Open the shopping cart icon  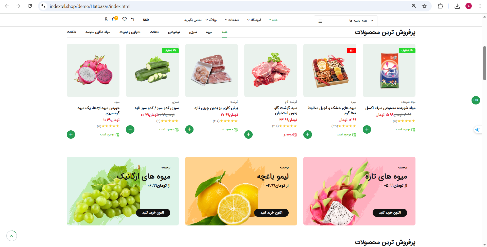coord(114,19)
